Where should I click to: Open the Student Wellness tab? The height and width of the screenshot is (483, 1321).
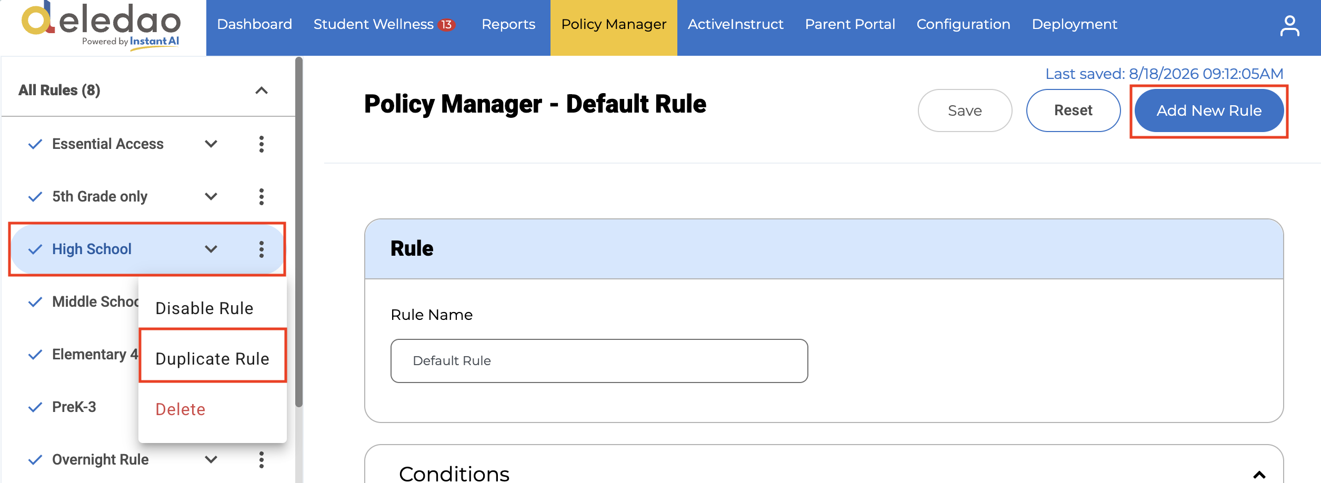[x=374, y=24]
